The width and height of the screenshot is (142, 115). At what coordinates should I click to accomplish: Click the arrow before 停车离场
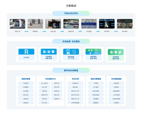[116, 32]
